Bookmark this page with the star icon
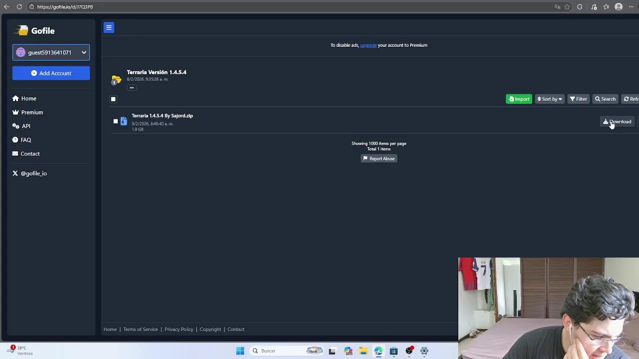This screenshot has height=359, width=639. pyautogui.click(x=567, y=7)
